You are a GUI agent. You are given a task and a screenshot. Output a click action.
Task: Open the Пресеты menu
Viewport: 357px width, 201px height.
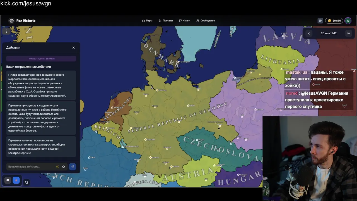(166, 21)
